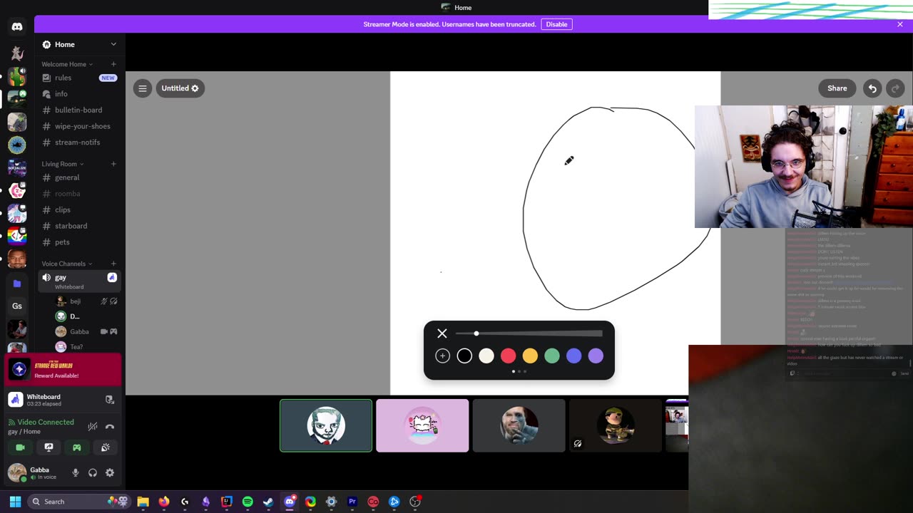This screenshot has width=913, height=513.
Task: Pick the white pen color
Action: click(486, 356)
